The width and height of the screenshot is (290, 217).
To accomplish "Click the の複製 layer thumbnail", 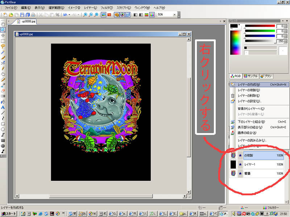I will tap(233, 156).
